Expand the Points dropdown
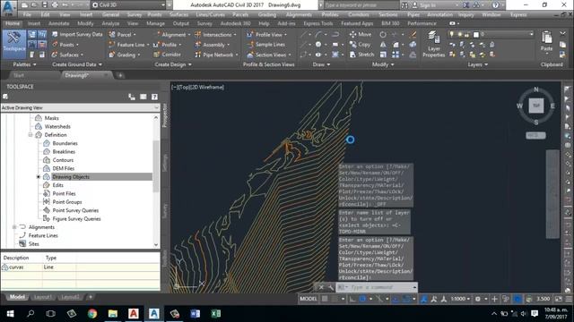The height and width of the screenshot is (322, 574). tap(78, 45)
